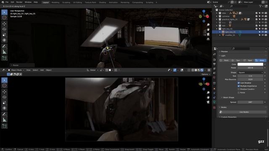The height and width of the screenshot is (151, 269).
Task: Select the Move tool in top viewport
Action: coord(5,24)
